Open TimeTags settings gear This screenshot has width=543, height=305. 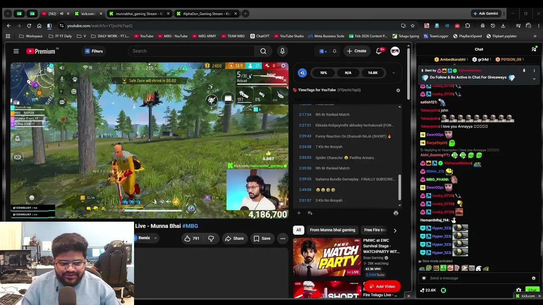[x=398, y=90]
